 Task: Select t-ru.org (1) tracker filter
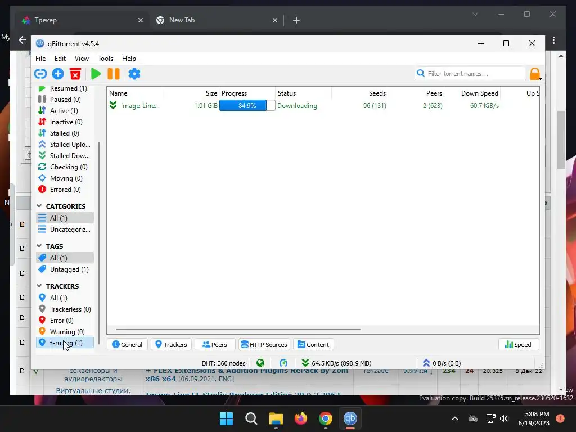tap(65, 343)
